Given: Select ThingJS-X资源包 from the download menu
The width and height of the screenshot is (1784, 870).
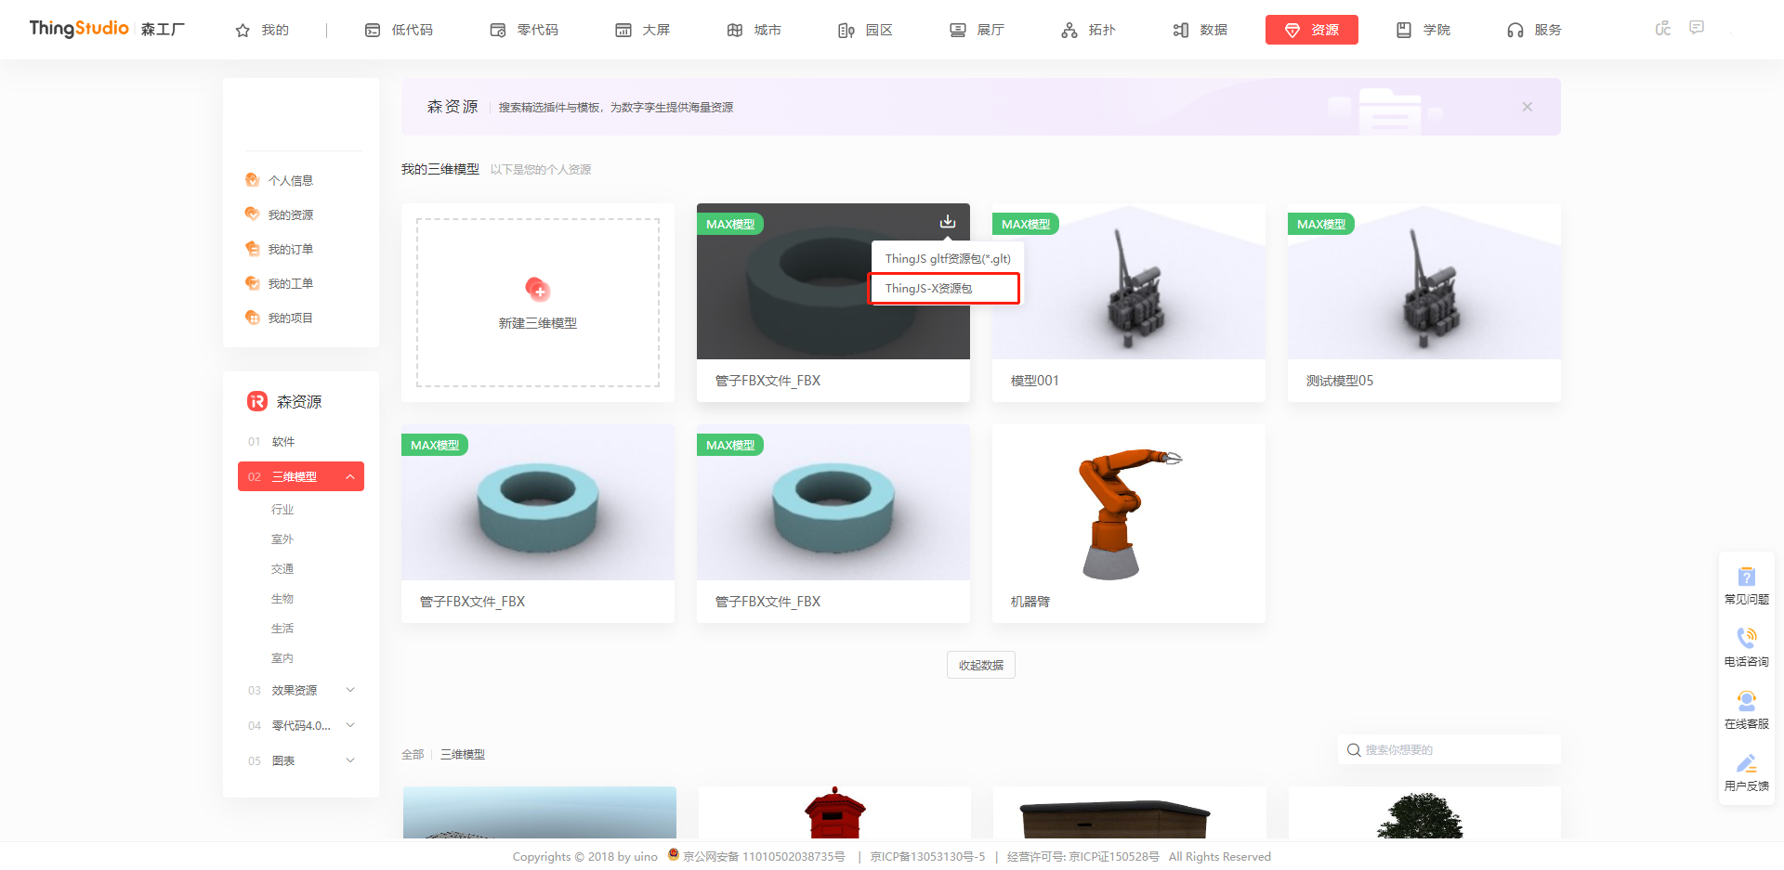Looking at the screenshot, I should (943, 288).
